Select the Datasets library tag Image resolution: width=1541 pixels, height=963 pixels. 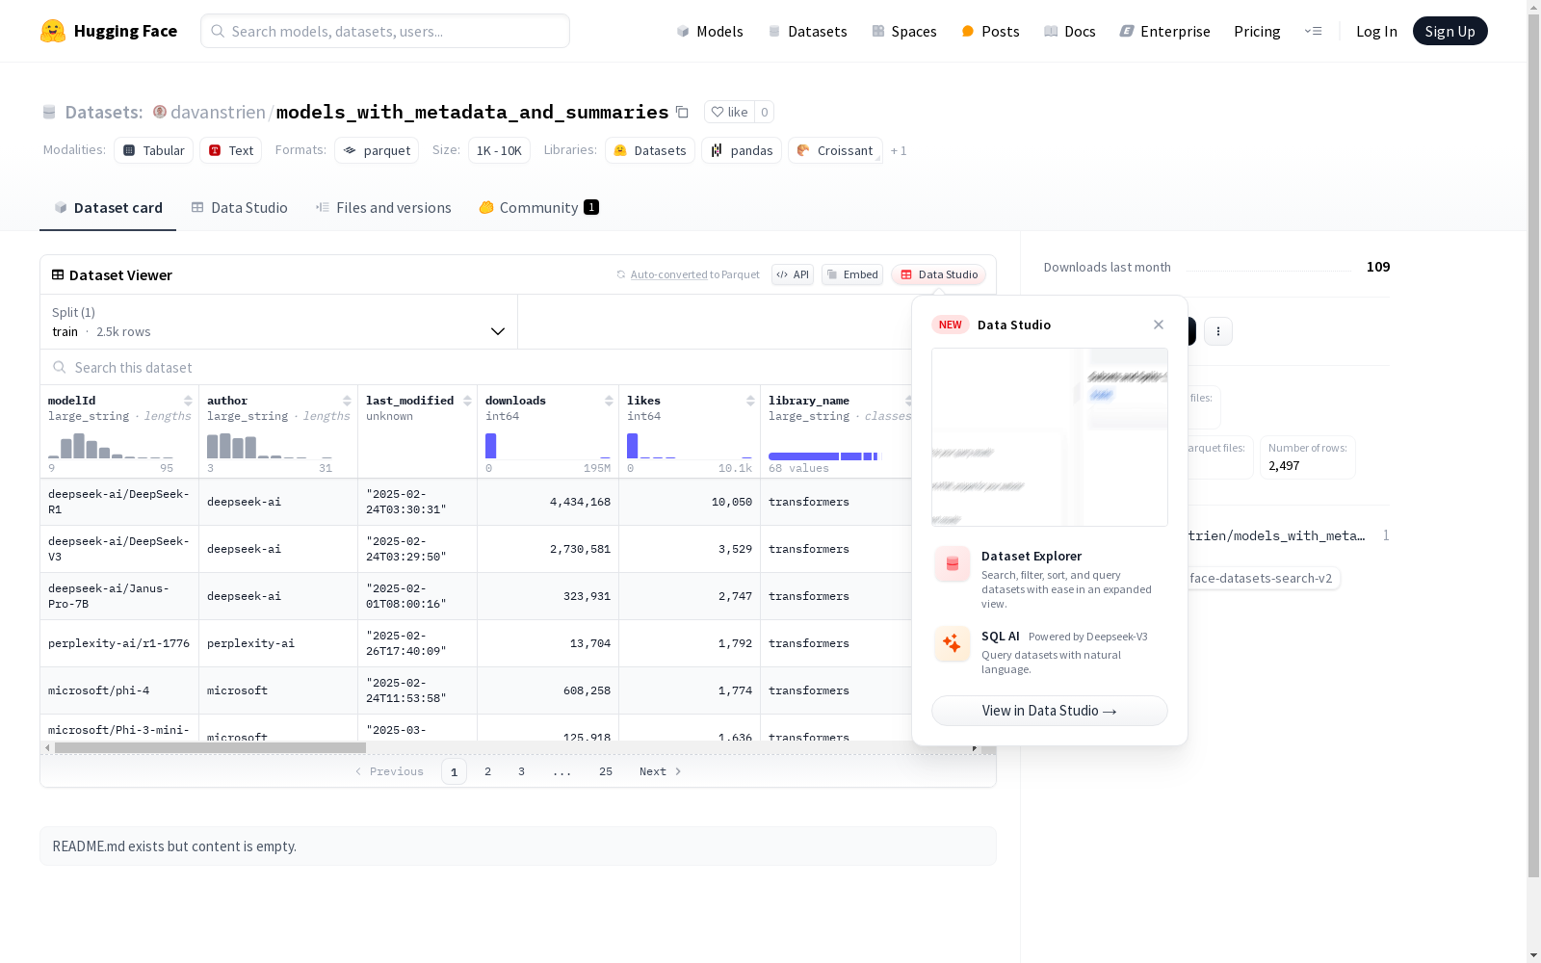tap(650, 150)
